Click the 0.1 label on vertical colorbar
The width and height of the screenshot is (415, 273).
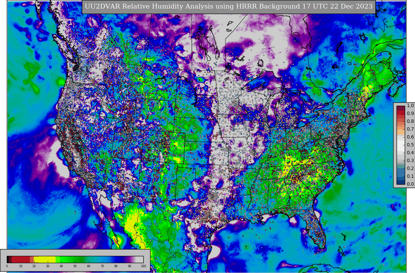[410, 176]
